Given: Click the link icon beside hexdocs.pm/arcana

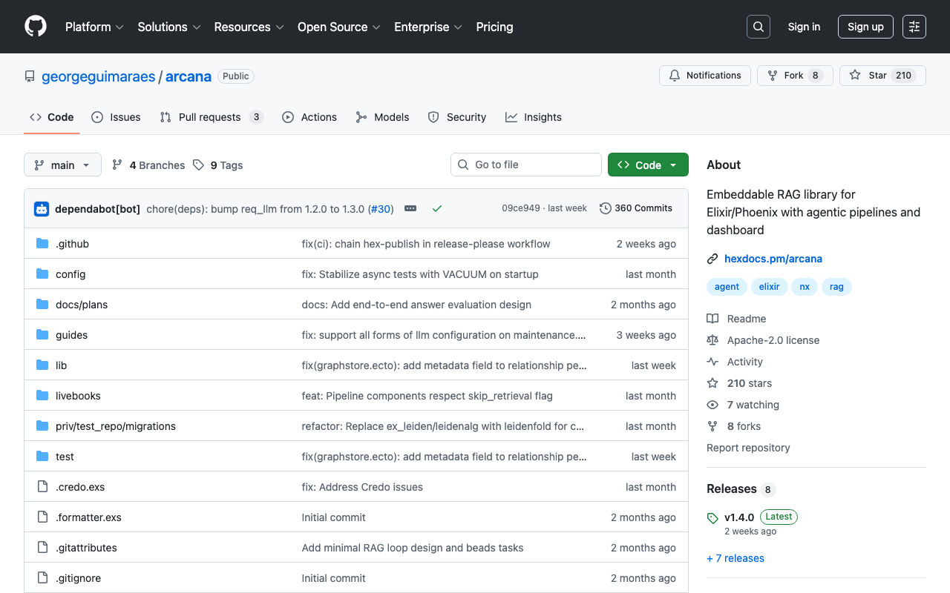Looking at the screenshot, I should click(712, 259).
